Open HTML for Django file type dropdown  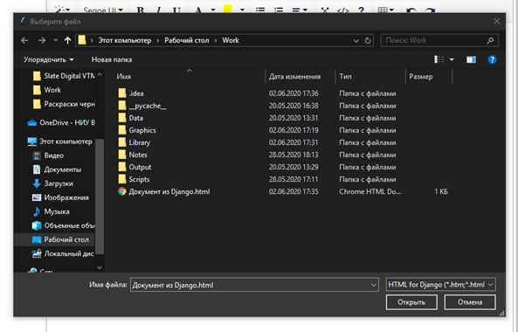pos(441,285)
